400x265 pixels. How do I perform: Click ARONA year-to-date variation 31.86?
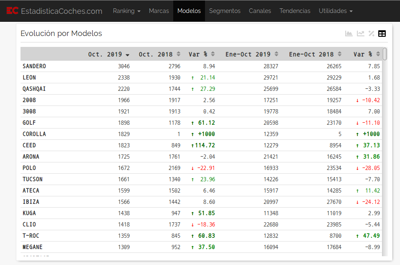372,157
